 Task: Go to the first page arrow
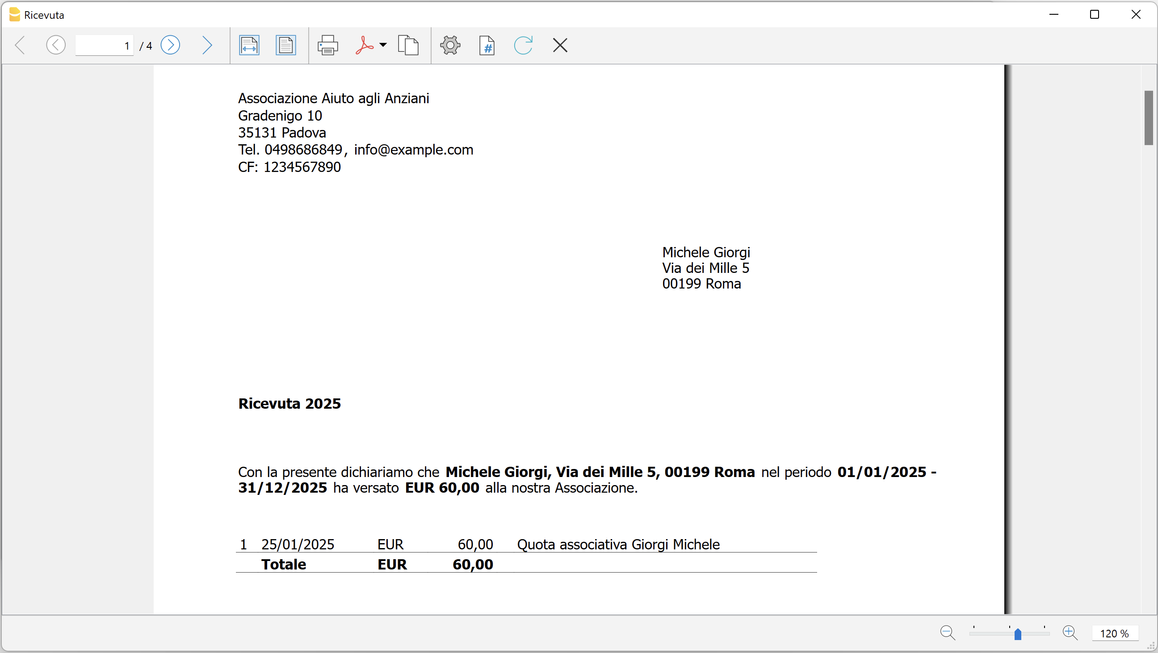(x=20, y=46)
